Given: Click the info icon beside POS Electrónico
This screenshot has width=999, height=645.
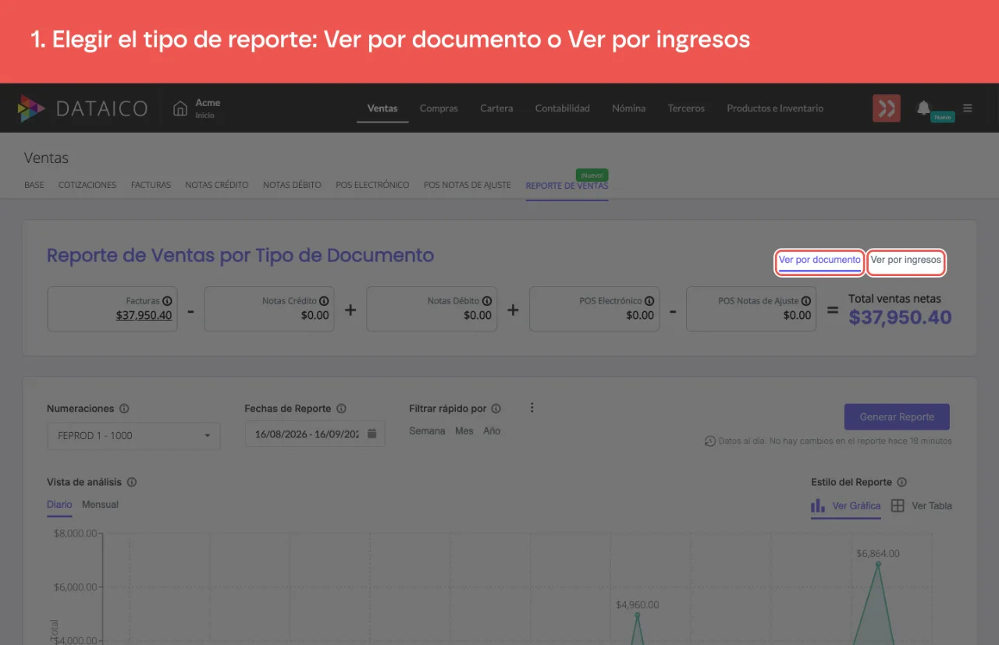Looking at the screenshot, I should click(649, 301).
